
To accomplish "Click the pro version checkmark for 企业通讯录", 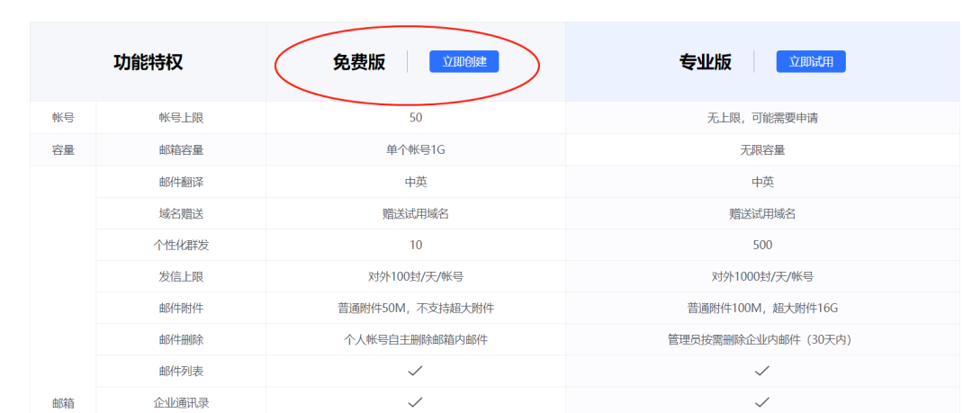I will [x=762, y=402].
